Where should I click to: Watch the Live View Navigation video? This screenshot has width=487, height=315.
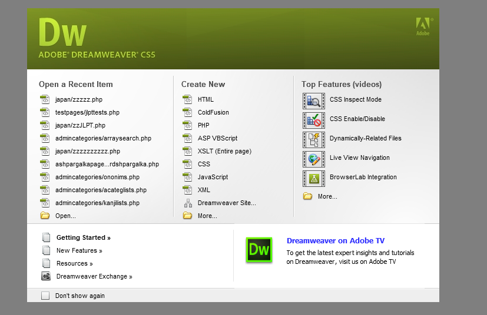pyautogui.click(x=360, y=157)
